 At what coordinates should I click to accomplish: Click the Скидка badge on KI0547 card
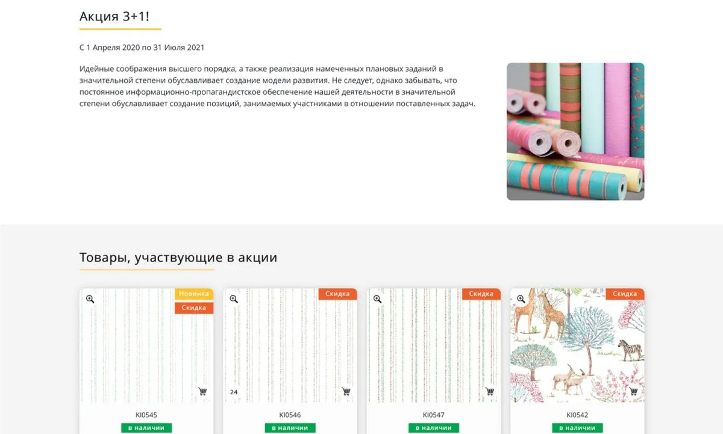(x=481, y=294)
